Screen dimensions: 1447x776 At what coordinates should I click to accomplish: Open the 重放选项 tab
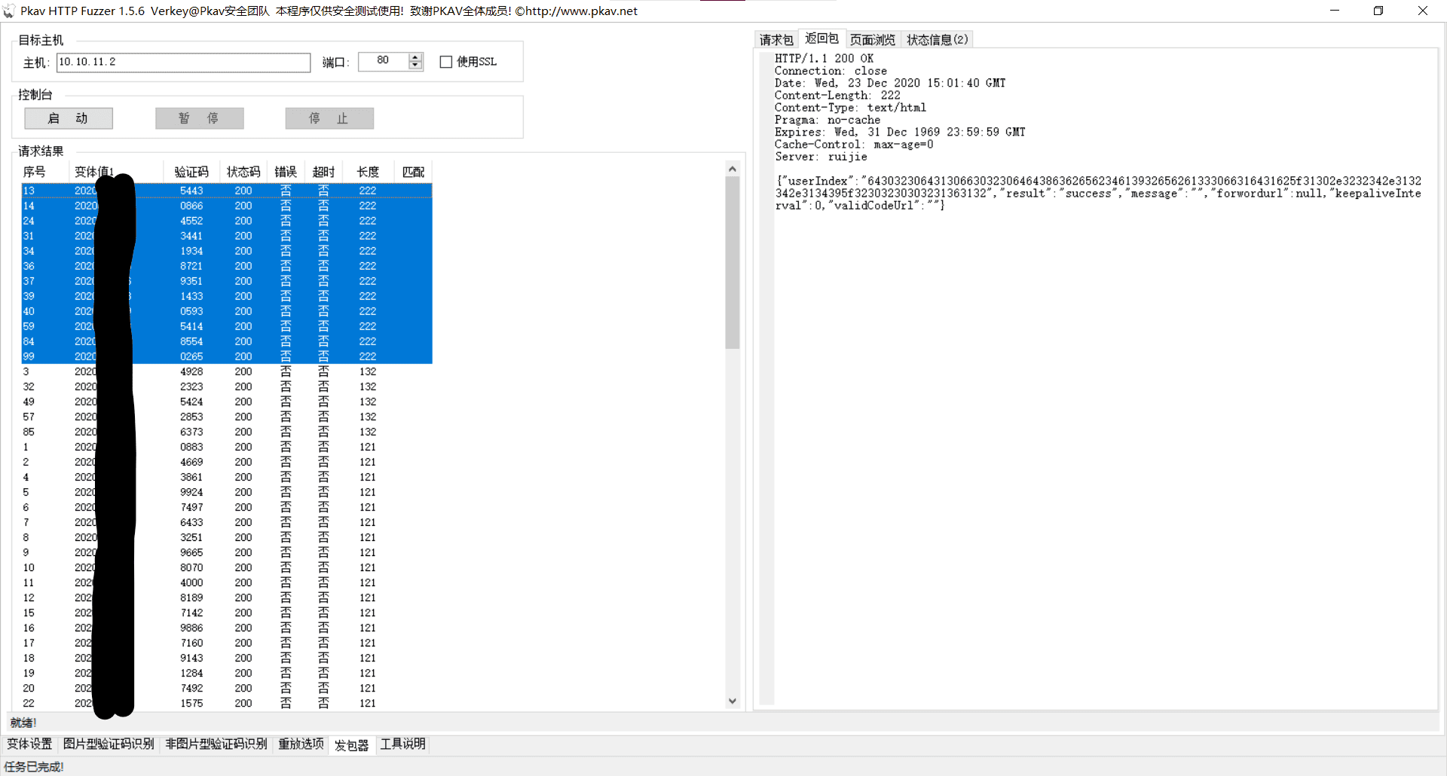[x=301, y=744]
